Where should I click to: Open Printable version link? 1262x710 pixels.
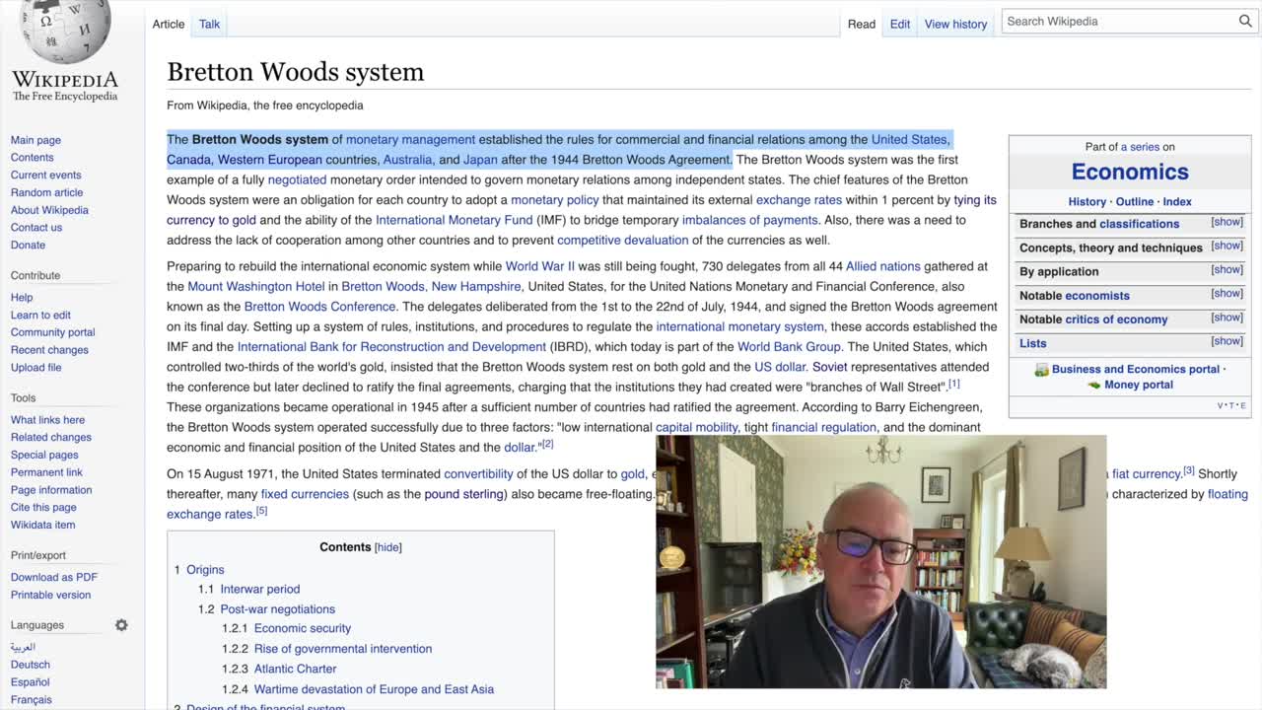coord(50,595)
